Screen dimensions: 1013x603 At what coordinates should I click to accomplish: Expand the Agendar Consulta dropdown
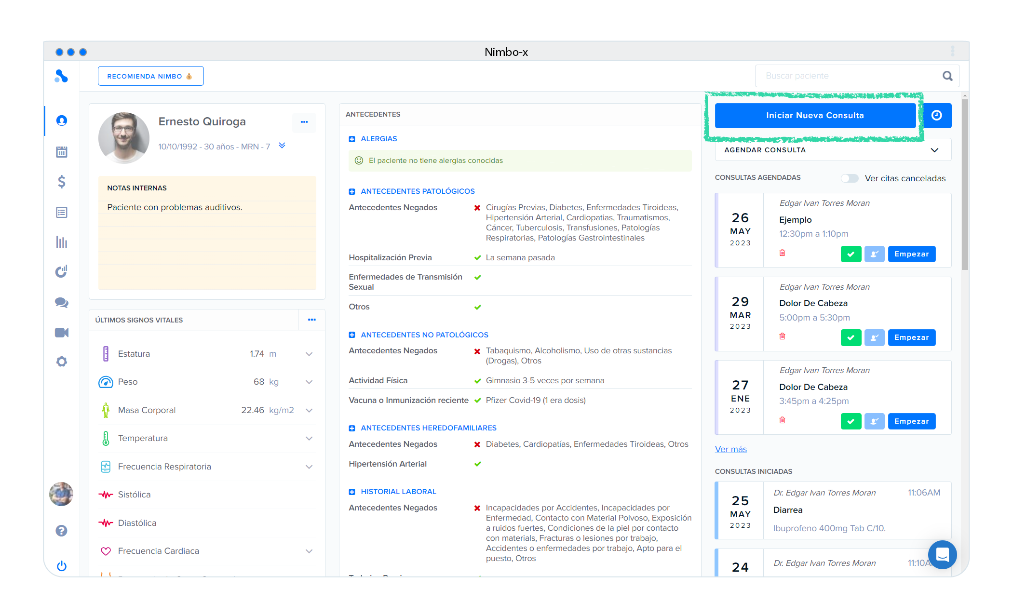(934, 150)
